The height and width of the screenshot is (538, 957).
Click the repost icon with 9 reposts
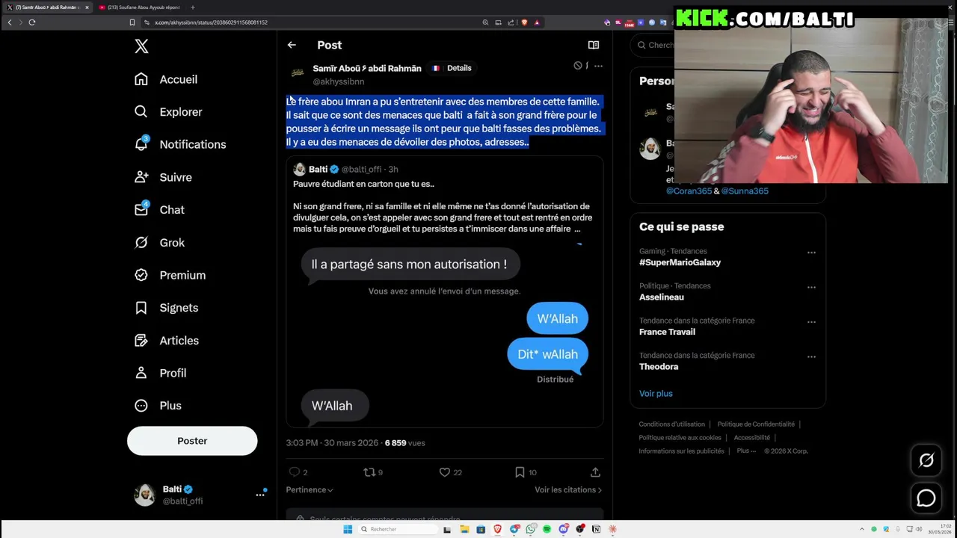click(369, 472)
